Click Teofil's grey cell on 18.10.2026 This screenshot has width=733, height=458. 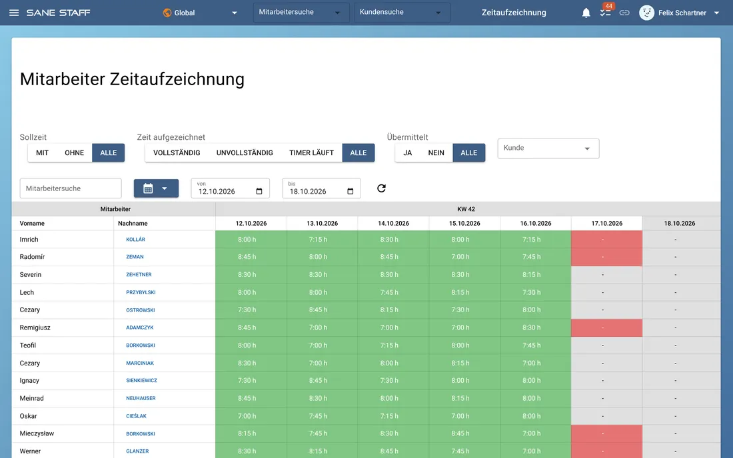(681, 345)
